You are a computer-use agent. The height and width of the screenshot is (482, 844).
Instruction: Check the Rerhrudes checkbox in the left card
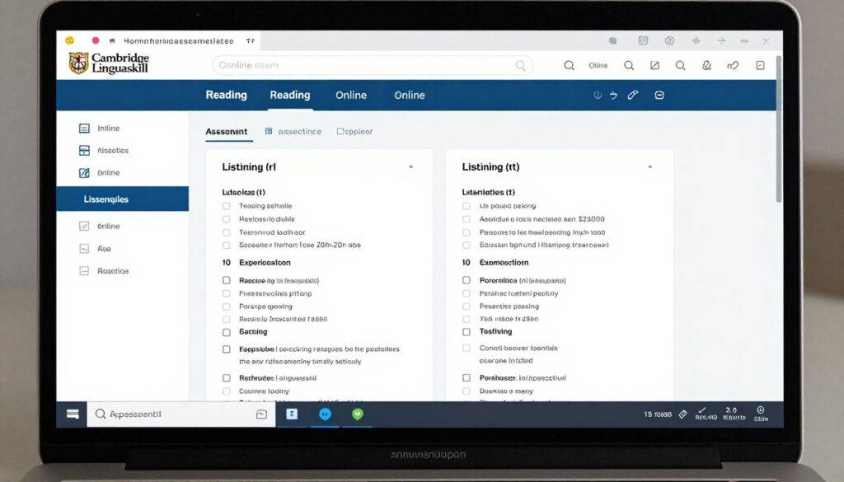point(227,378)
